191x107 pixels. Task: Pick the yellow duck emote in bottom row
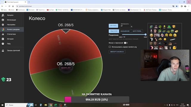174,48
